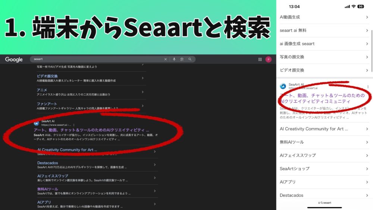Tap chevron on phone seaart ai 無料 row
373x210 pixels.
click(x=367, y=31)
